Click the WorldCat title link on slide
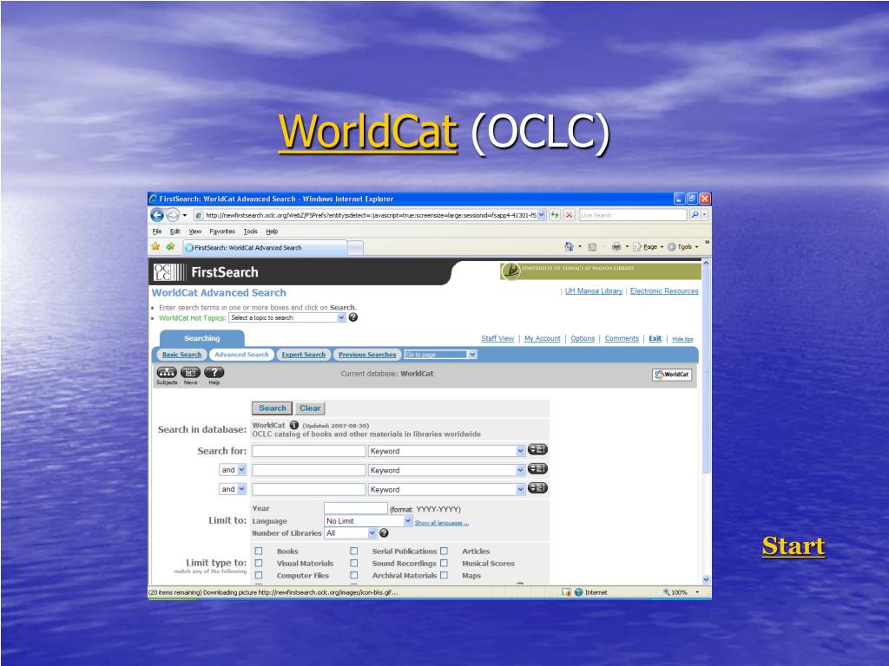Viewport: 889px width, 666px height. tap(367, 132)
